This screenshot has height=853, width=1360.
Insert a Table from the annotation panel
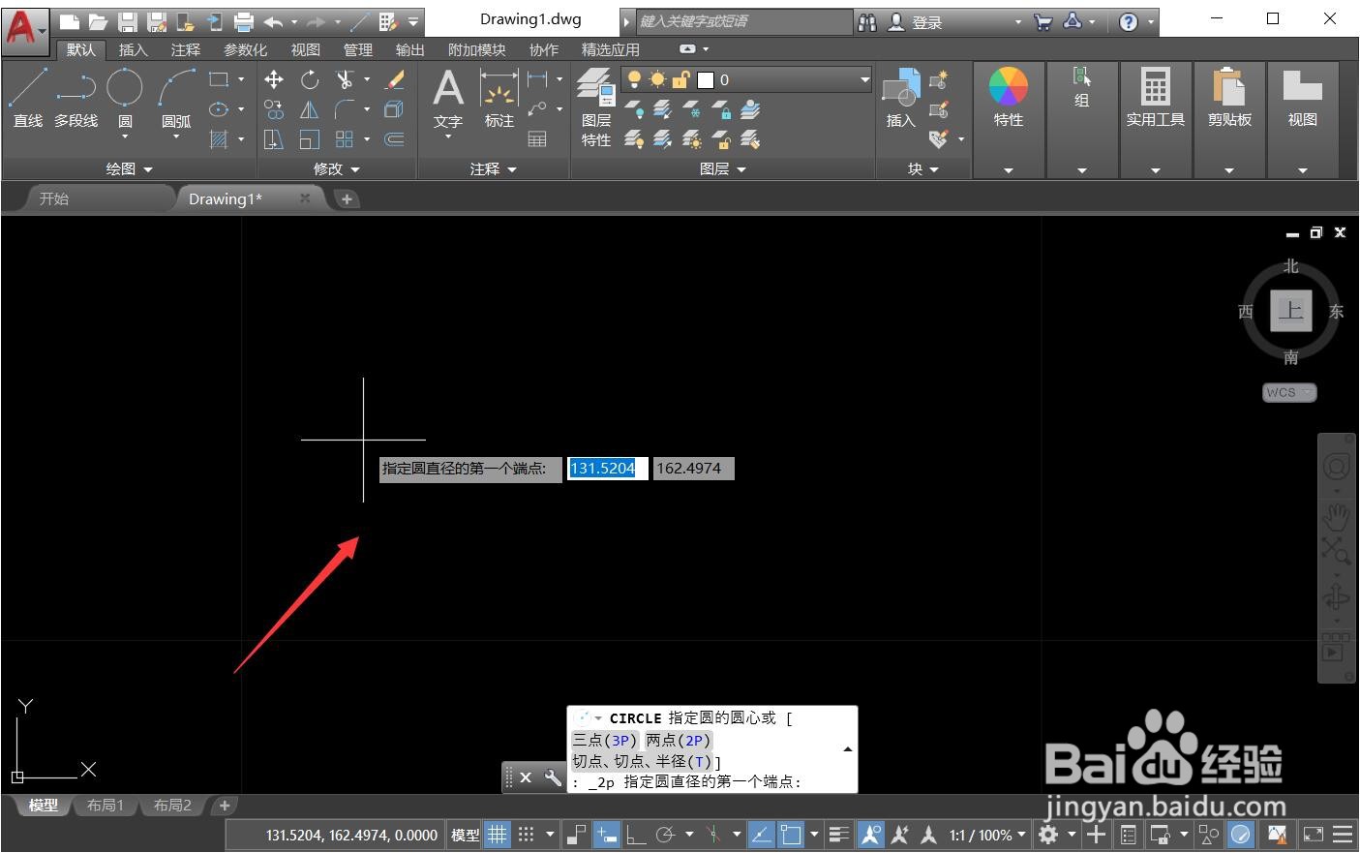[537, 139]
